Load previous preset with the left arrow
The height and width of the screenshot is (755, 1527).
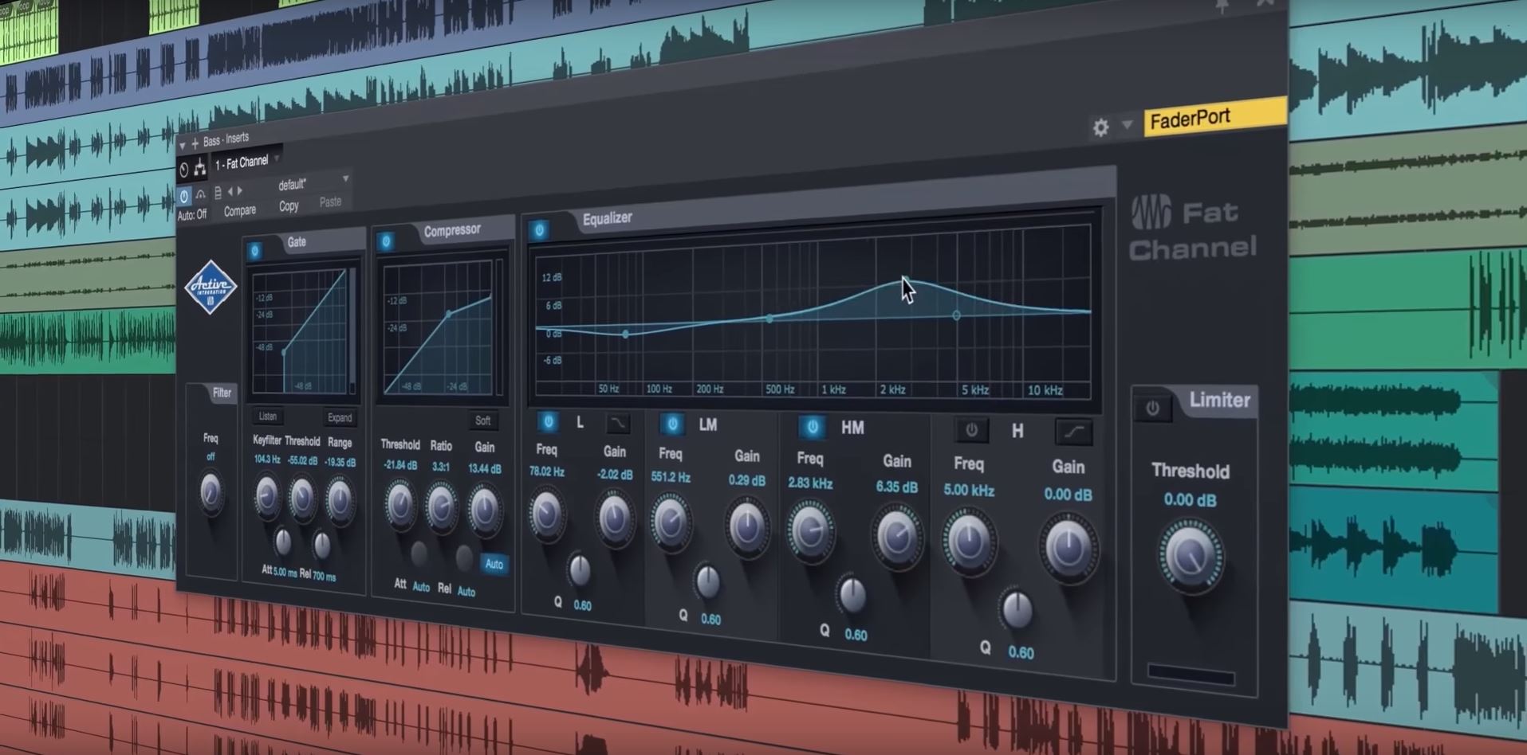pos(230,192)
